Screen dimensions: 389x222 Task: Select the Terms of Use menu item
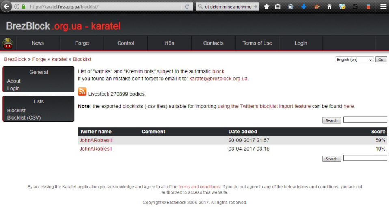[x=257, y=43]
